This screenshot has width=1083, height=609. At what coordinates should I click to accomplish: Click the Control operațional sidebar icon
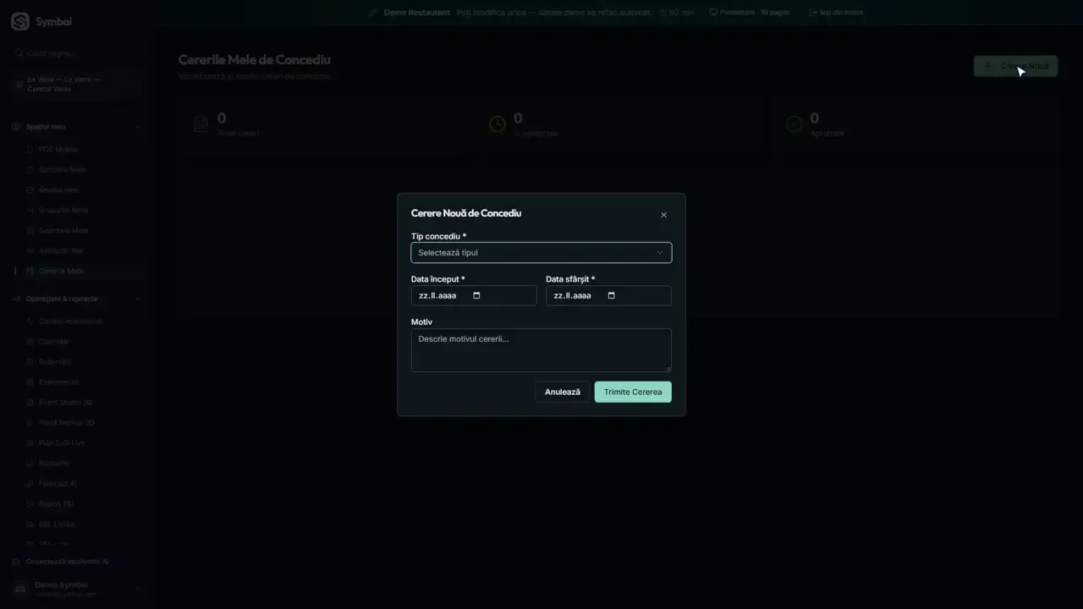(30, 321)
